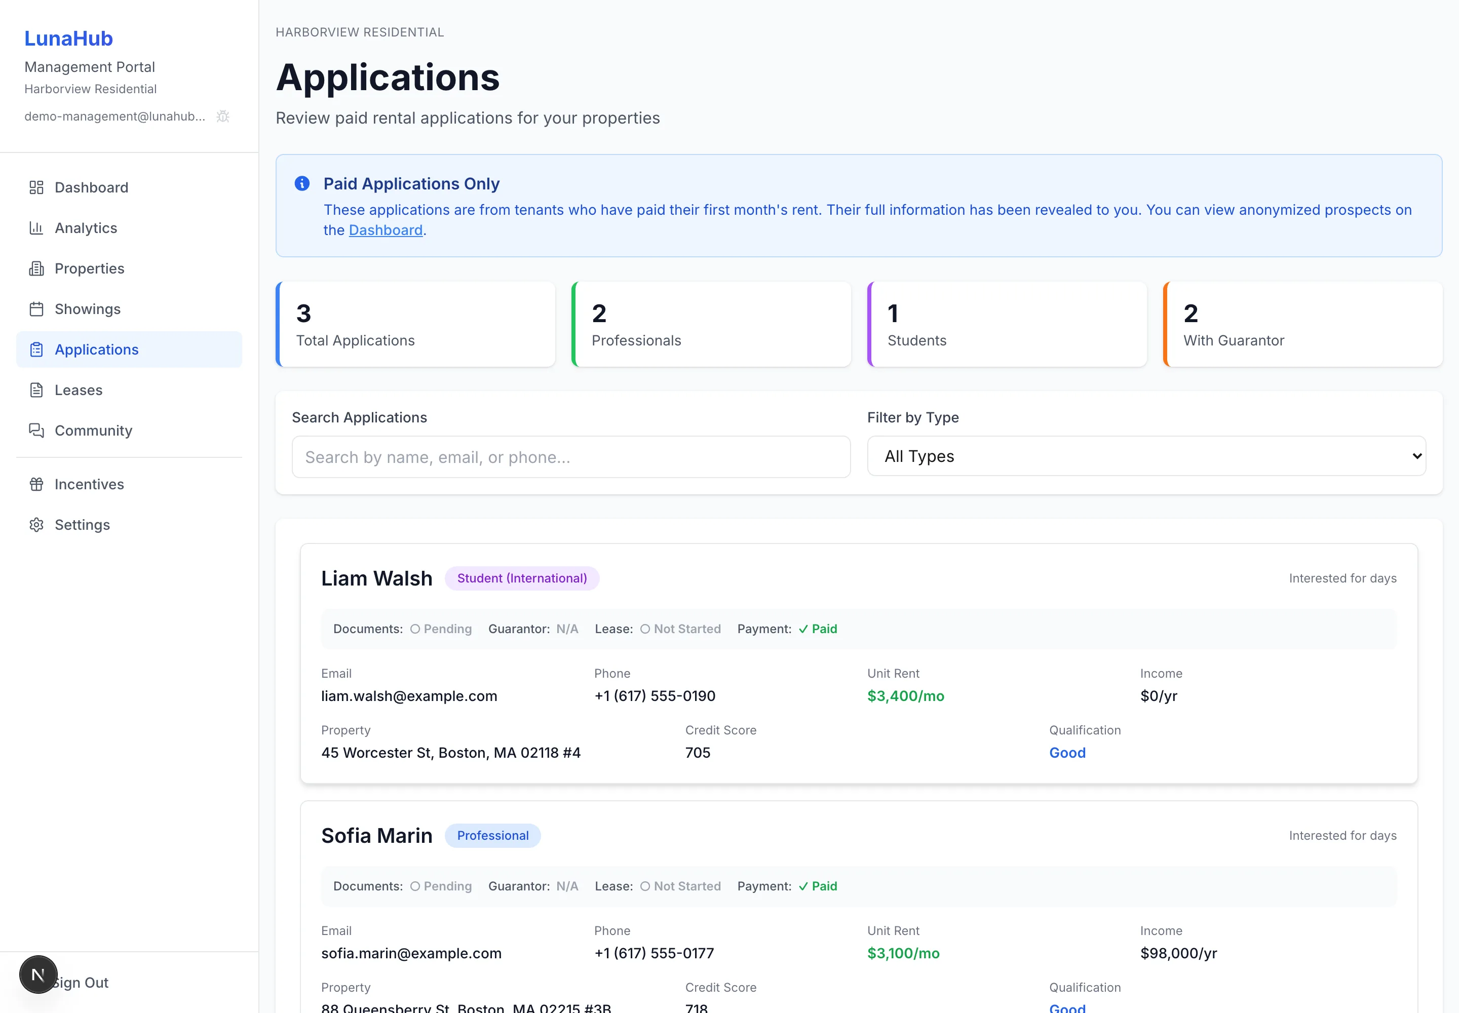Click the LunaHub logo text
The width and height of the screenshot is (1459, 1013).
68,38
